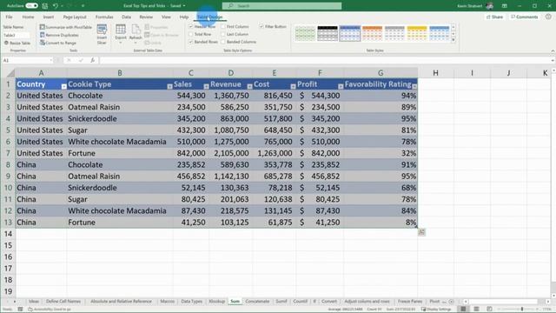The width and height of the screenshot is (556, 313).
Task: Click Accessibility status in status bar
Action: click(x=50, y=310)
